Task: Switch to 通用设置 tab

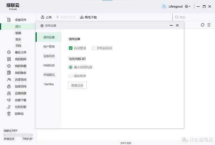Action: 48,37
